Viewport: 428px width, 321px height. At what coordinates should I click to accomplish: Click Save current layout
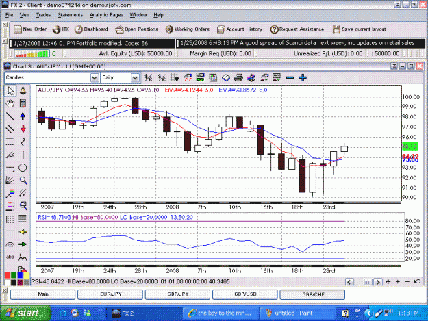(360, 29)
